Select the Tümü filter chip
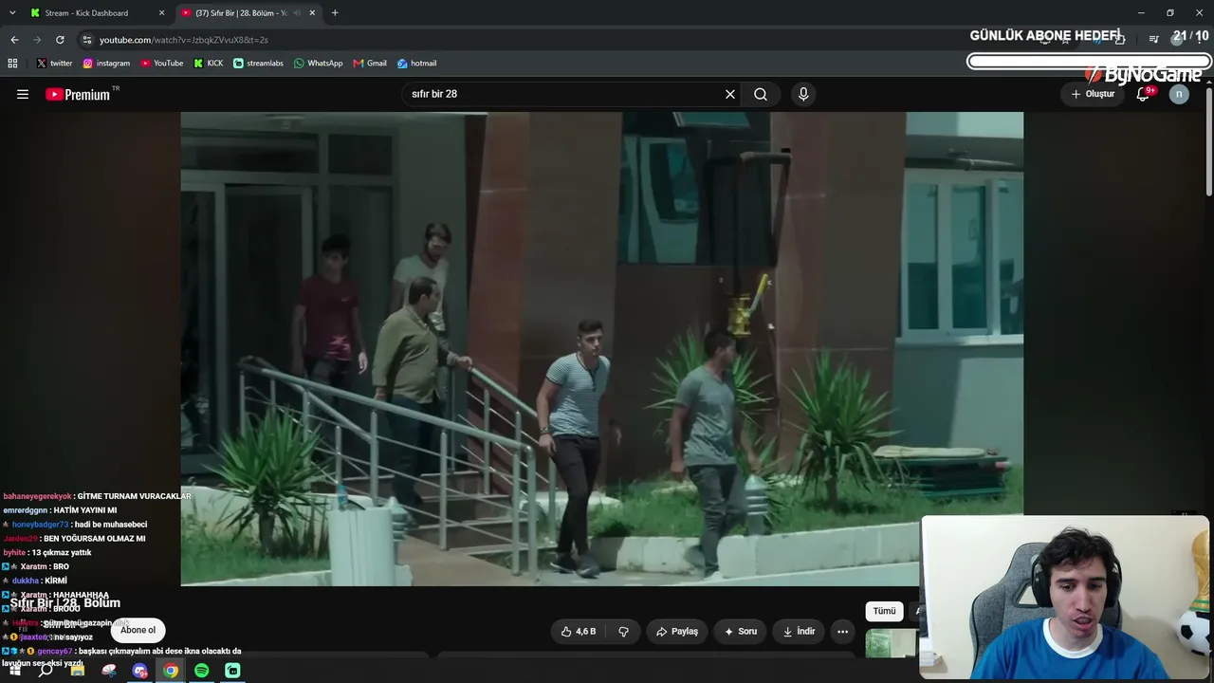The width and height of the screenshot is (1214, 683). click(884, 611)
